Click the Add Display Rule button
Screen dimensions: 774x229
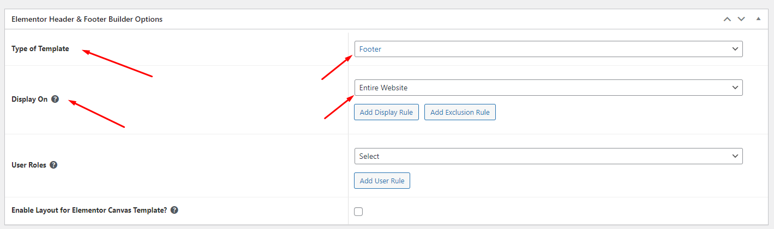point(386,113)
